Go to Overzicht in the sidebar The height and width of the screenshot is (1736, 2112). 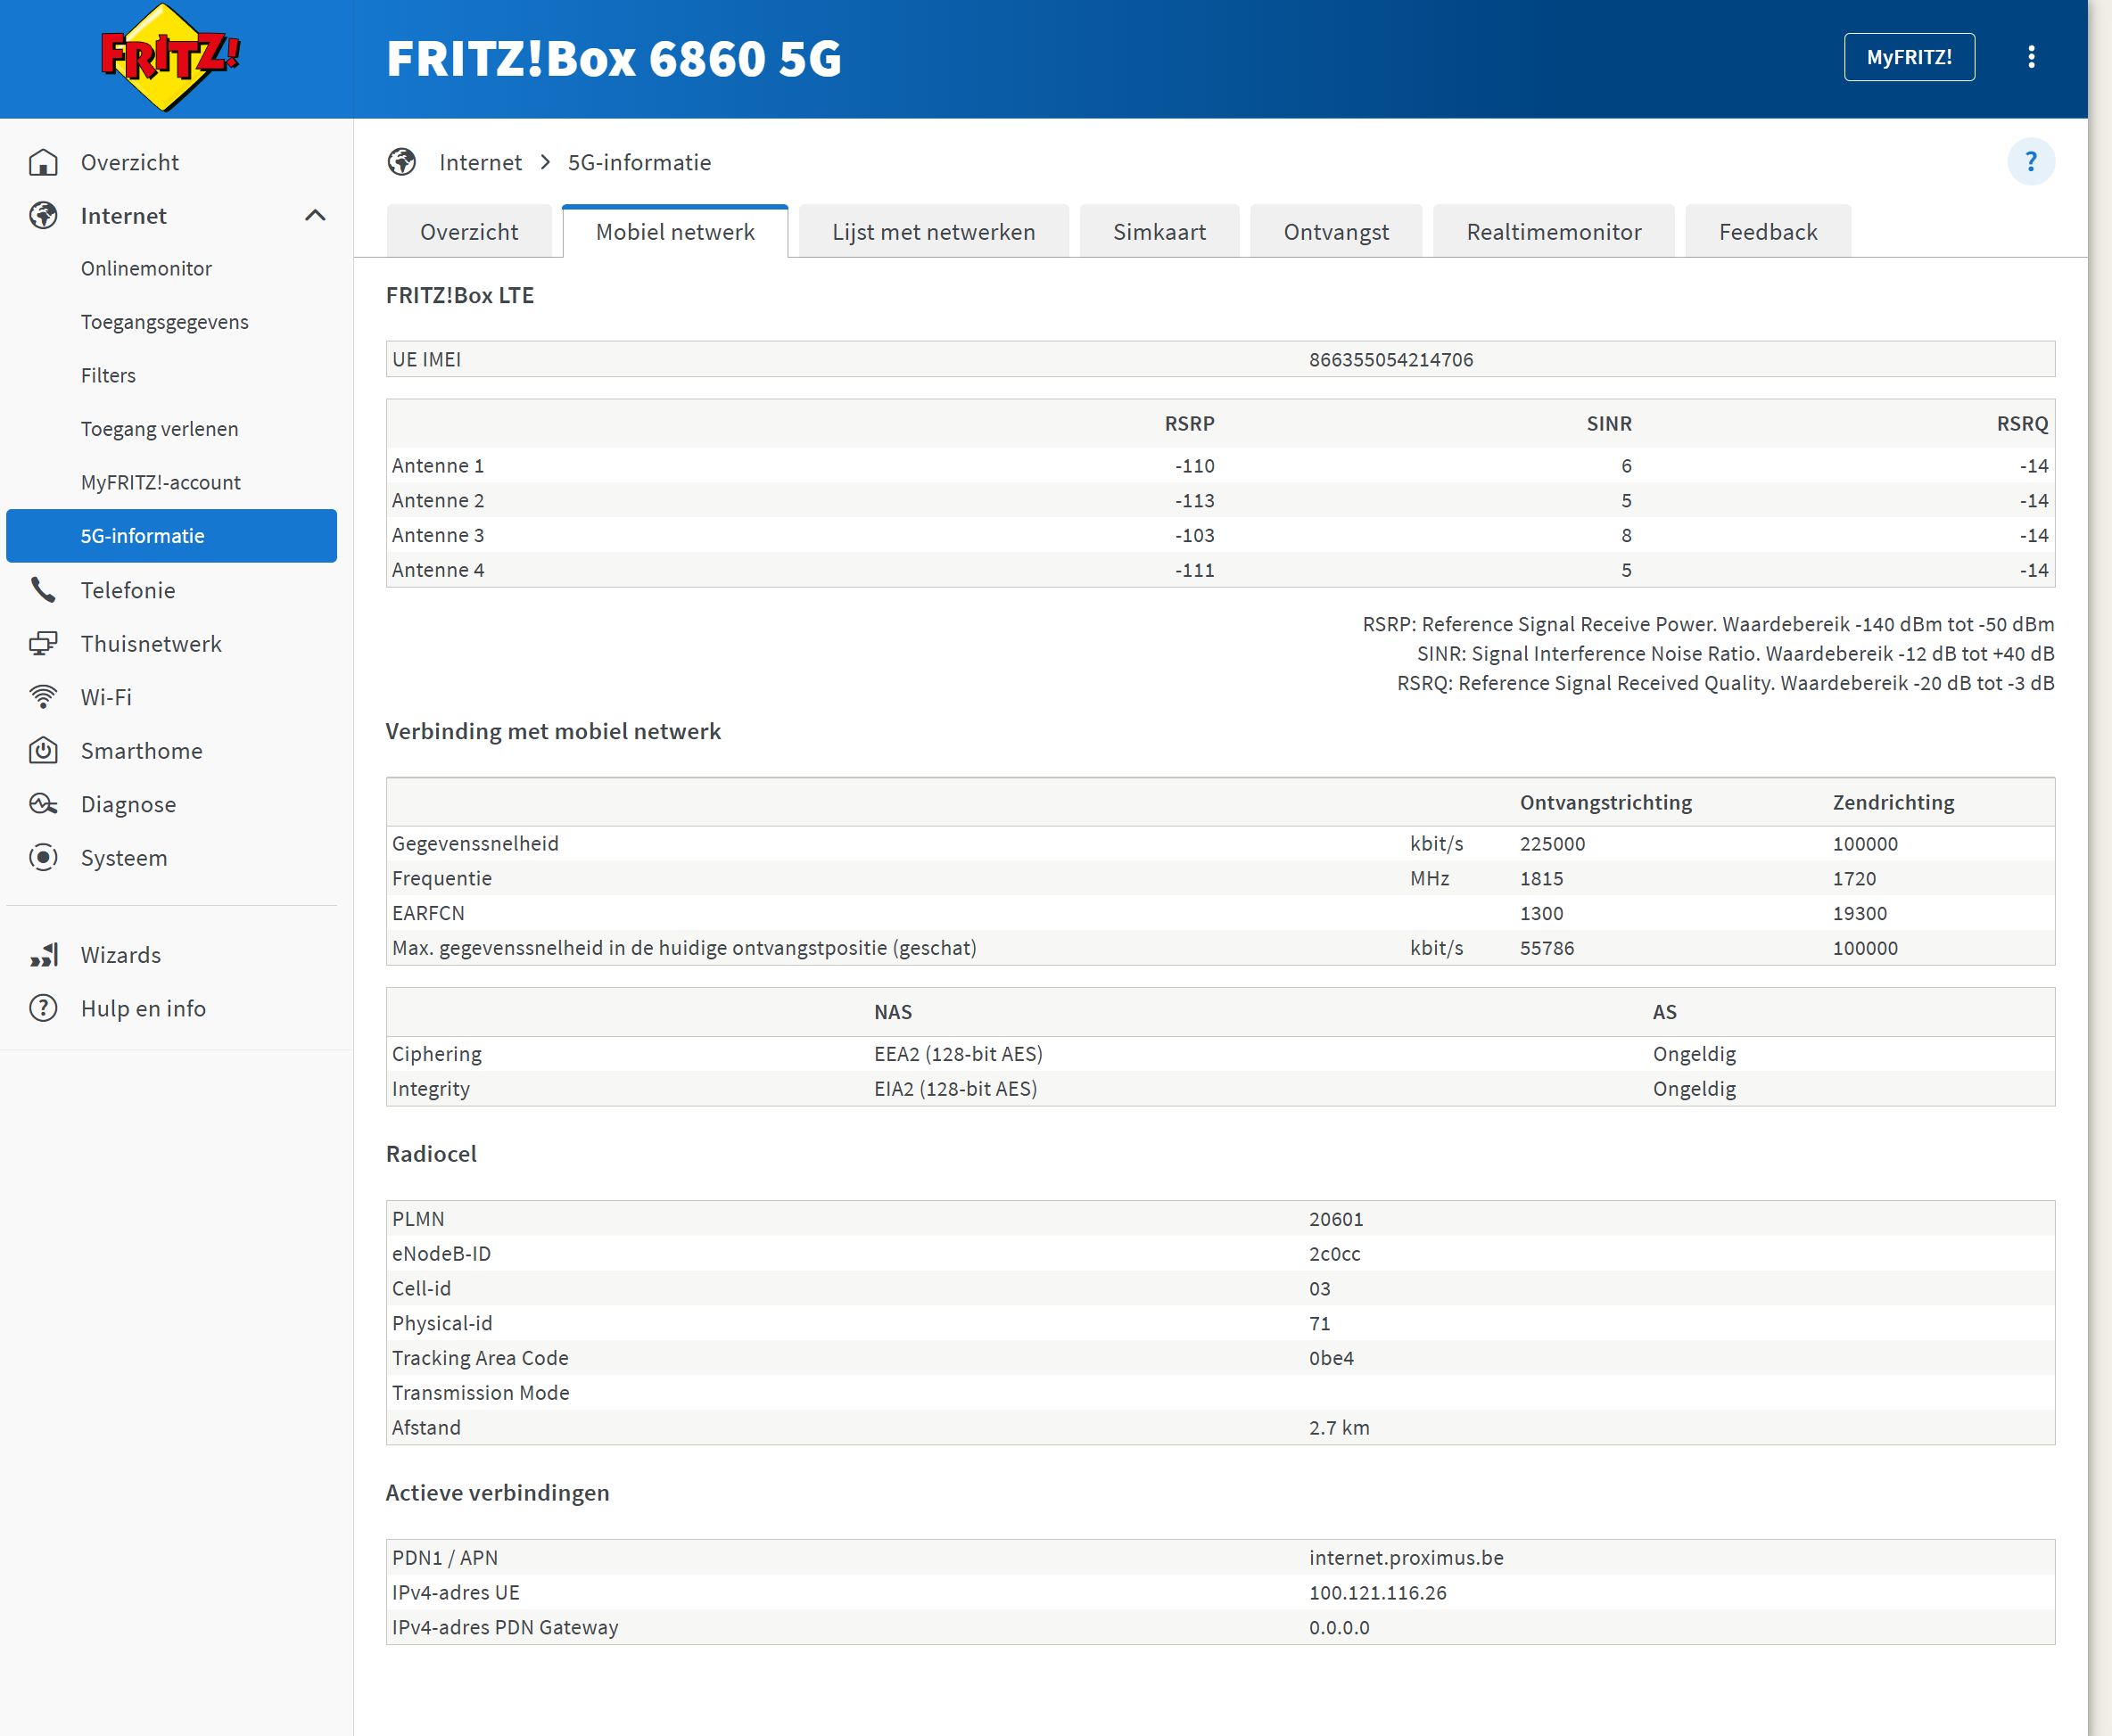point(130,162)
